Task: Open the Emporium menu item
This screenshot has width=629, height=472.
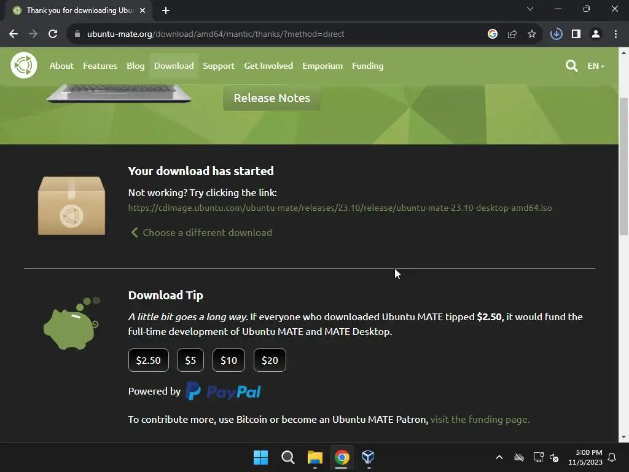Action: point(322,66)
